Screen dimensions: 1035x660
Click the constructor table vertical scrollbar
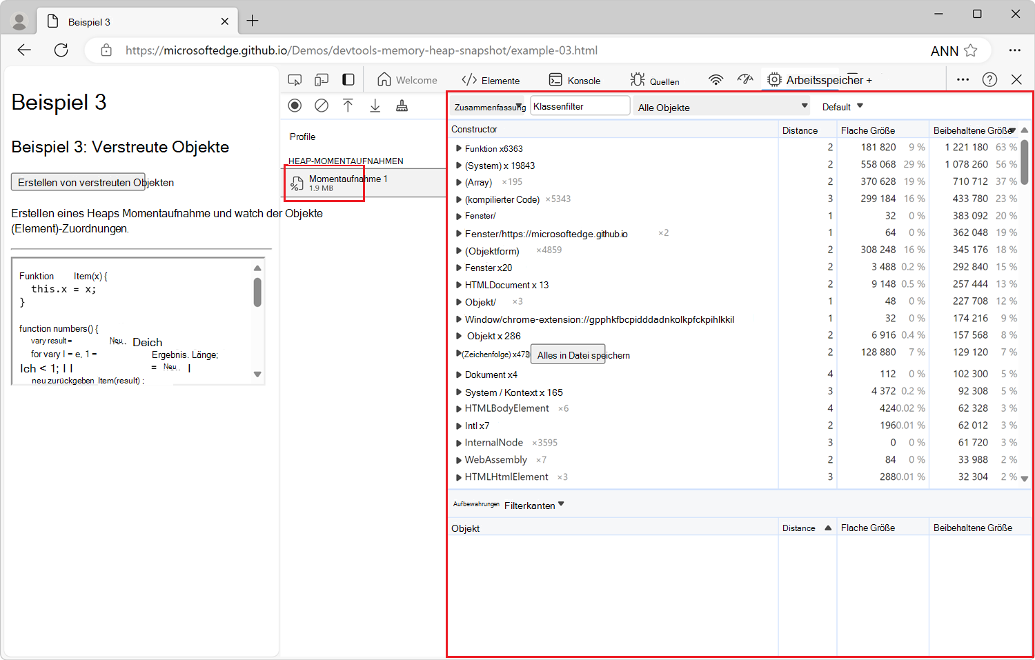click(x=1025, y=162)
